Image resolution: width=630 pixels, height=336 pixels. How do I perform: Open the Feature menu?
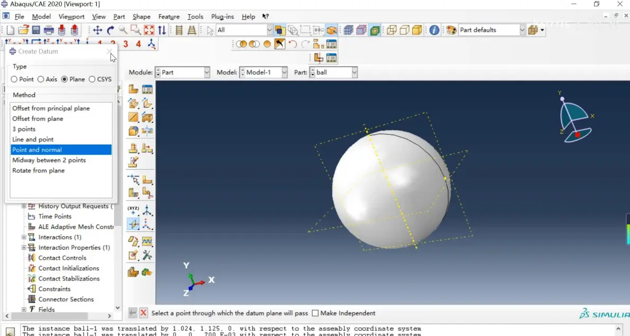(x=169, y=16)
